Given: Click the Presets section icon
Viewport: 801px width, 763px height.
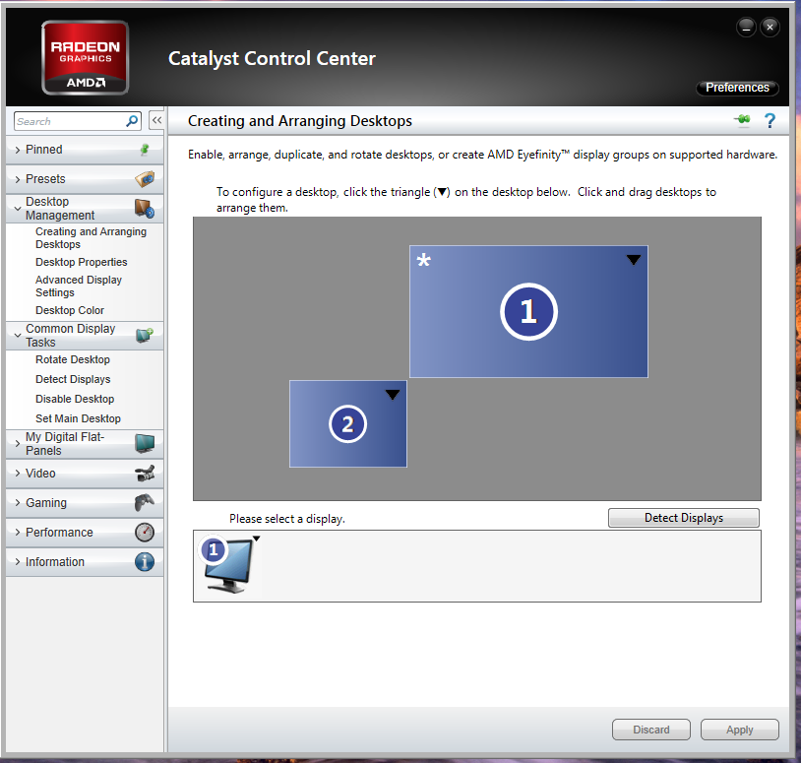Looking at the screenshot, I should (145, 179).
